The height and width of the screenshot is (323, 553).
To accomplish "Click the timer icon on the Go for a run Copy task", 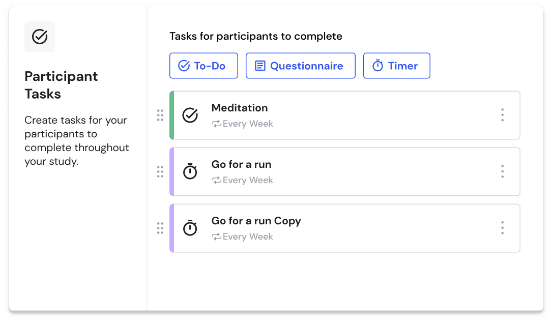I will (190, 228).
